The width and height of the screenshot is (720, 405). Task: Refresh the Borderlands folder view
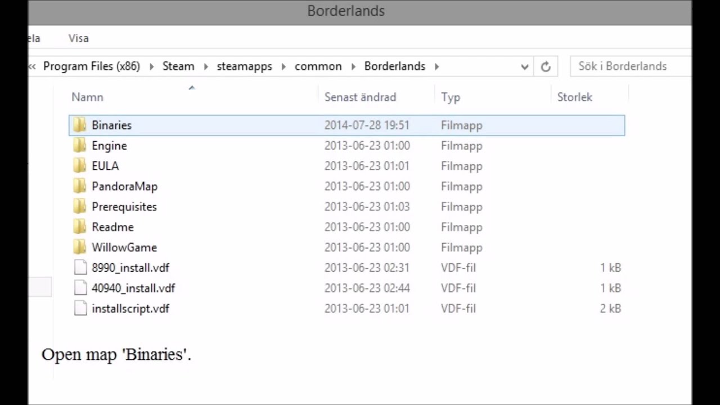[x=546, y=66]
